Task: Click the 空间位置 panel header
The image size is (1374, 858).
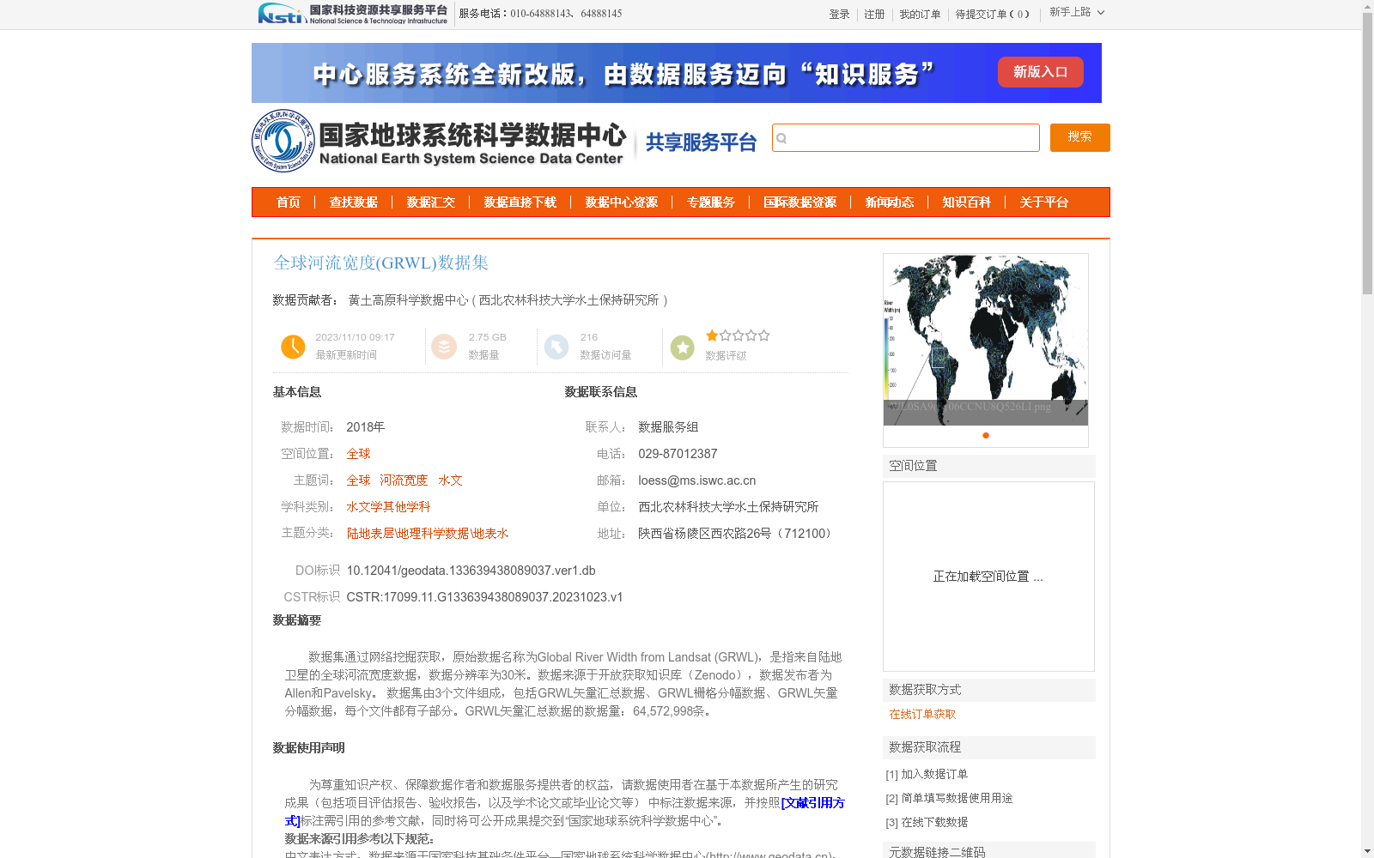Action: coord(989,466)
